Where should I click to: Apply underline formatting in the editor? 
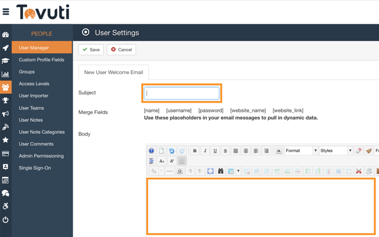(x=215, y=151)
